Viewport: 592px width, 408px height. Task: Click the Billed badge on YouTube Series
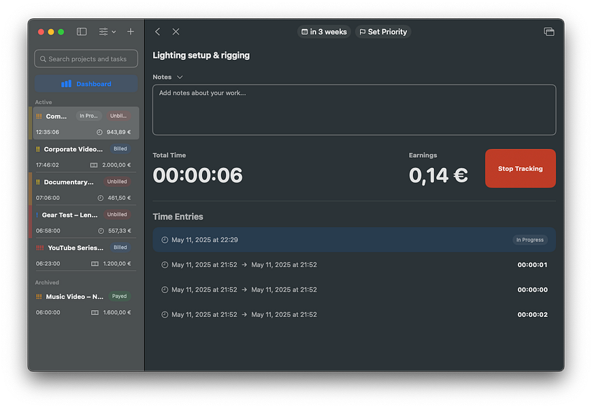(120, 248)
